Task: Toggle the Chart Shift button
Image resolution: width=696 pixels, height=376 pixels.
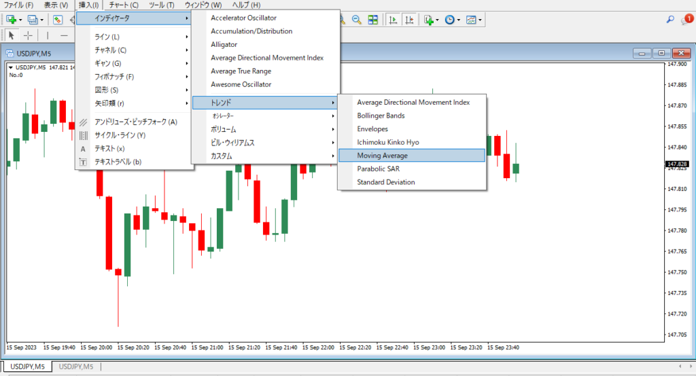Action: [409, 20]
